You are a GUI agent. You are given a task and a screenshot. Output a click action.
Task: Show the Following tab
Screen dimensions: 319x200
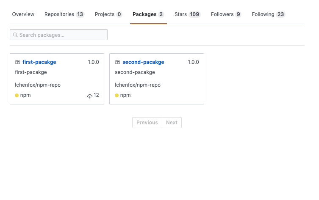tap(268, 14)
